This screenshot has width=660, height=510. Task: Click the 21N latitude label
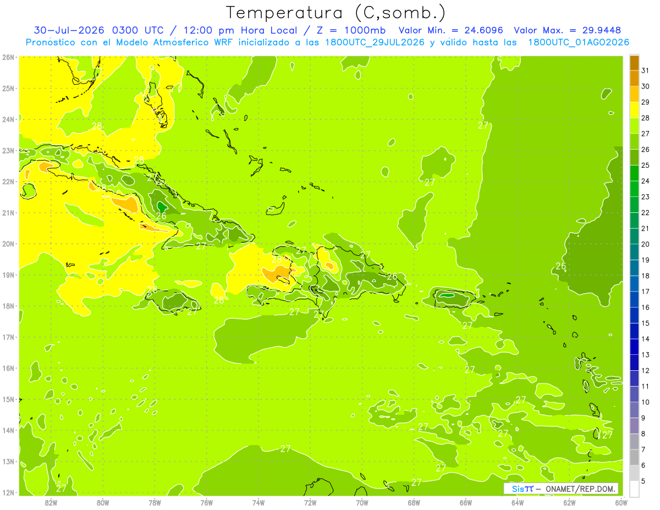coord(8,212)
